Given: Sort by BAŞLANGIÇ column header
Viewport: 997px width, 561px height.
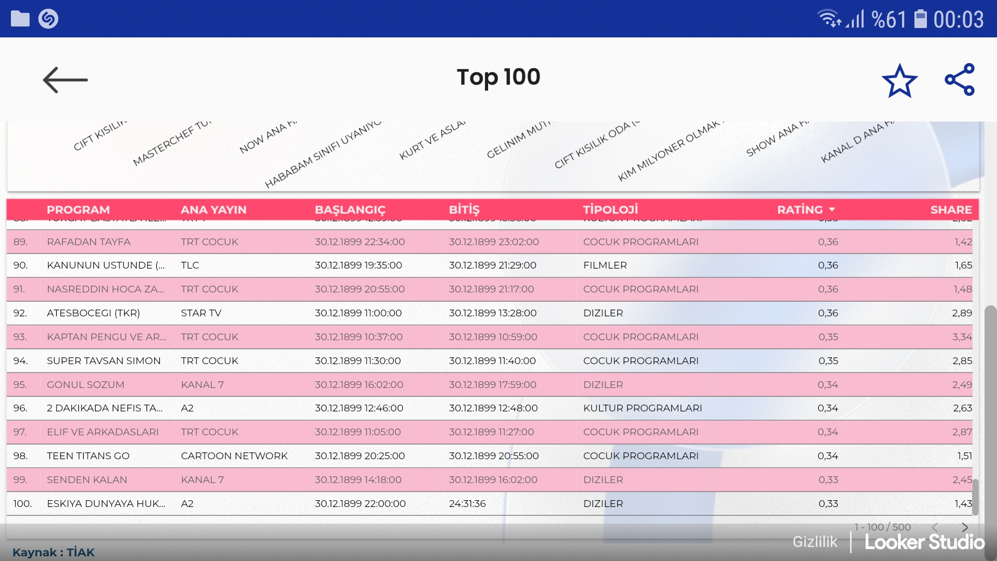Looking at the screenshot, I should [350, 209].
